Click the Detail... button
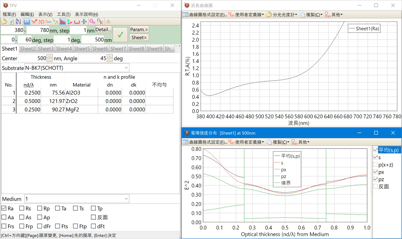Screen dimensions: 402x239 pyautogui.click(x=103, y=30)
